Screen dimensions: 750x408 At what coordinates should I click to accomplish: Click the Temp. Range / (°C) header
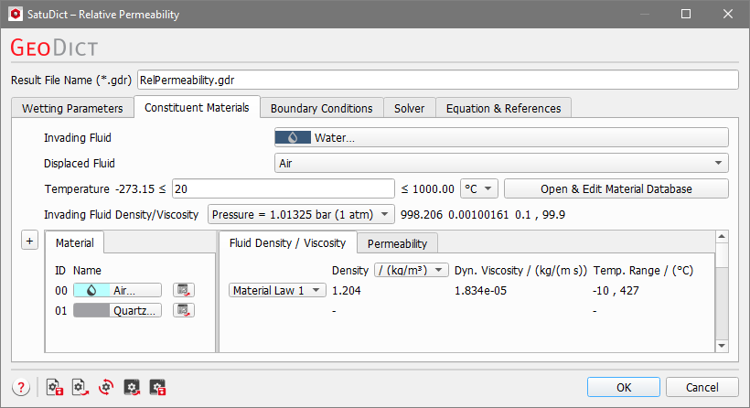[x=643, y=270]
